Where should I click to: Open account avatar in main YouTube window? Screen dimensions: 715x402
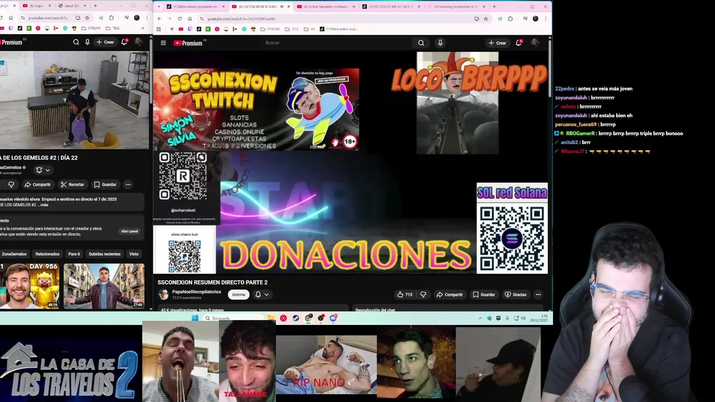(535, 43)
